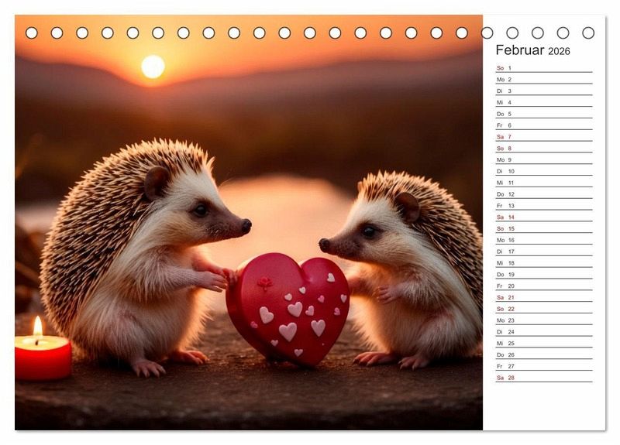
Task: Select the So 1 calendar row
Action: pos(544,68)
